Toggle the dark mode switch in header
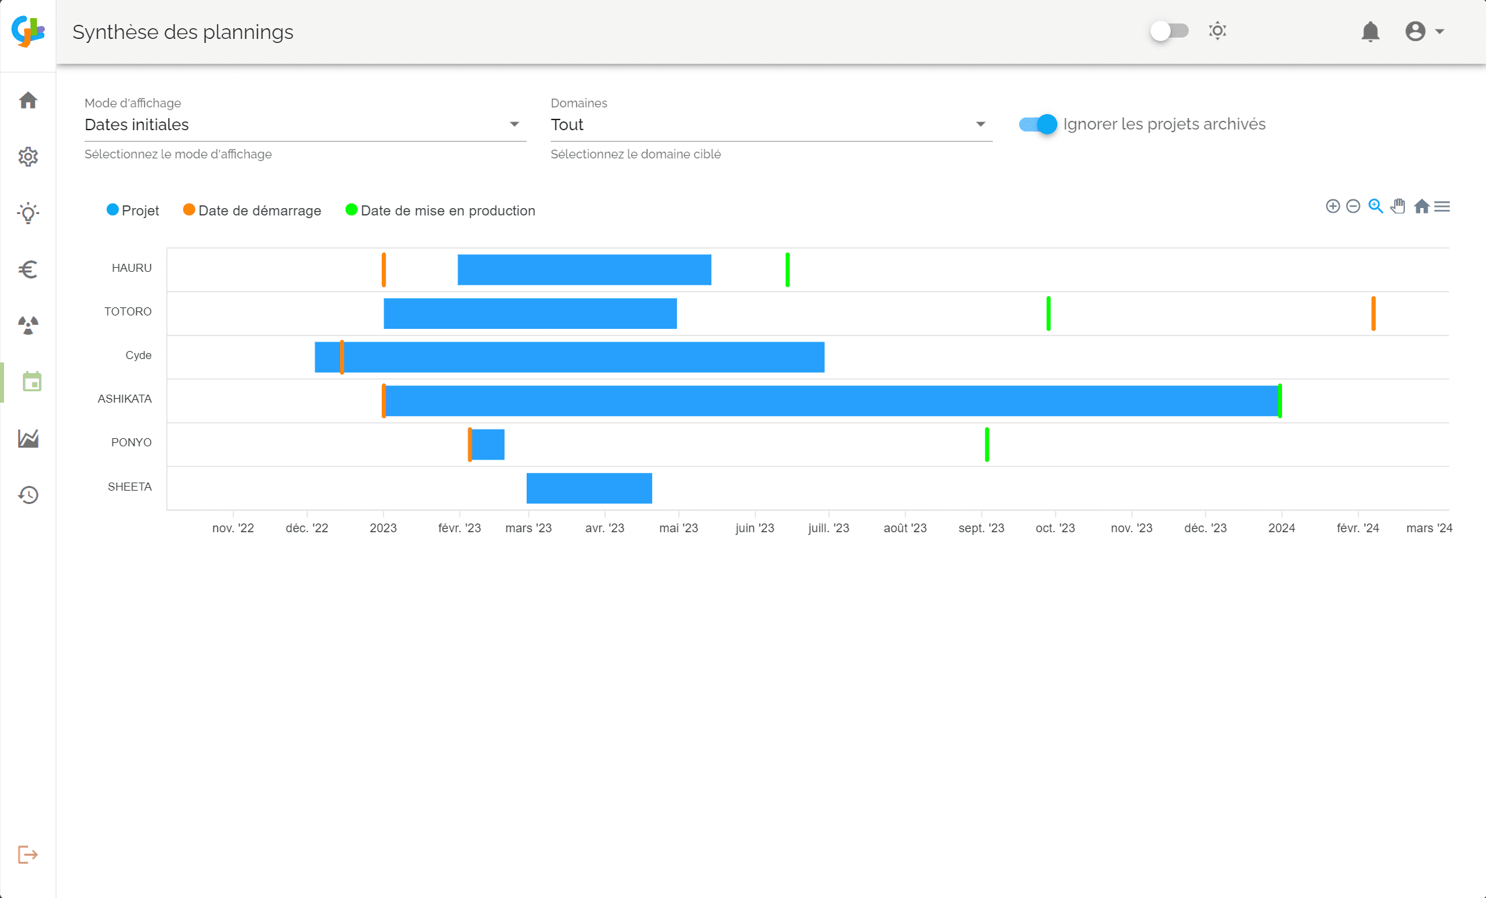The image size is (1486, 898). click(x=1169, y=31)
